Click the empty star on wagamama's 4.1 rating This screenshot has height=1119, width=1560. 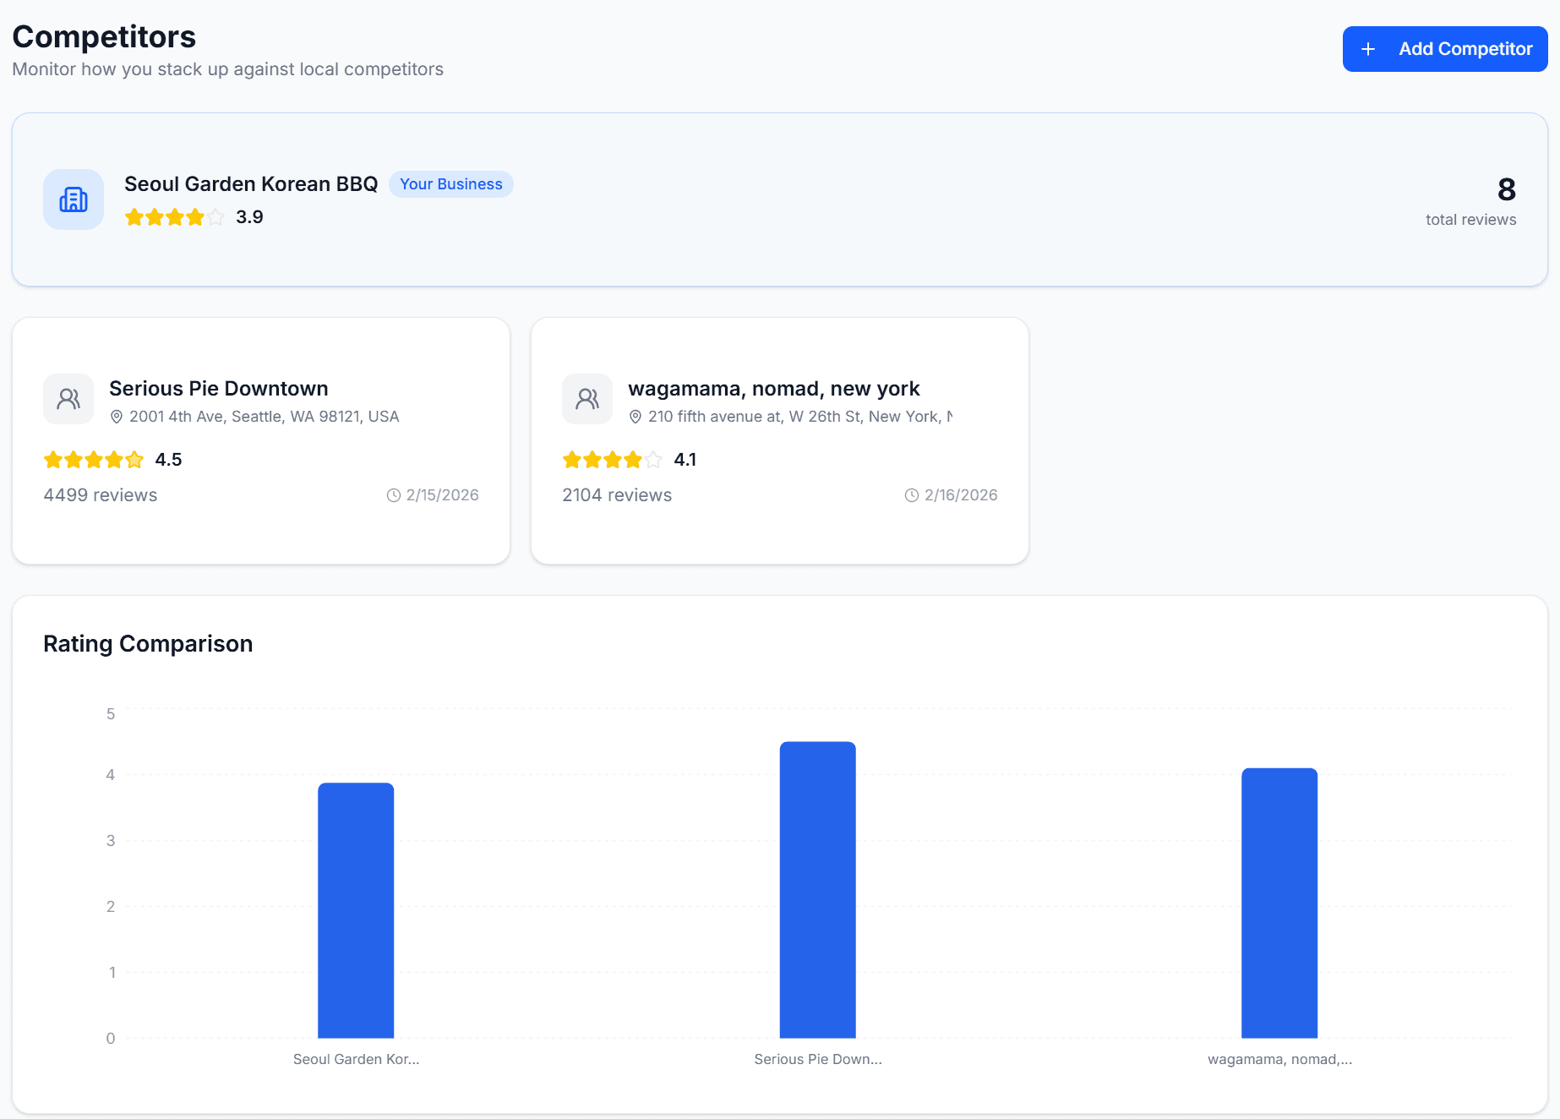[x=652, y=459]
